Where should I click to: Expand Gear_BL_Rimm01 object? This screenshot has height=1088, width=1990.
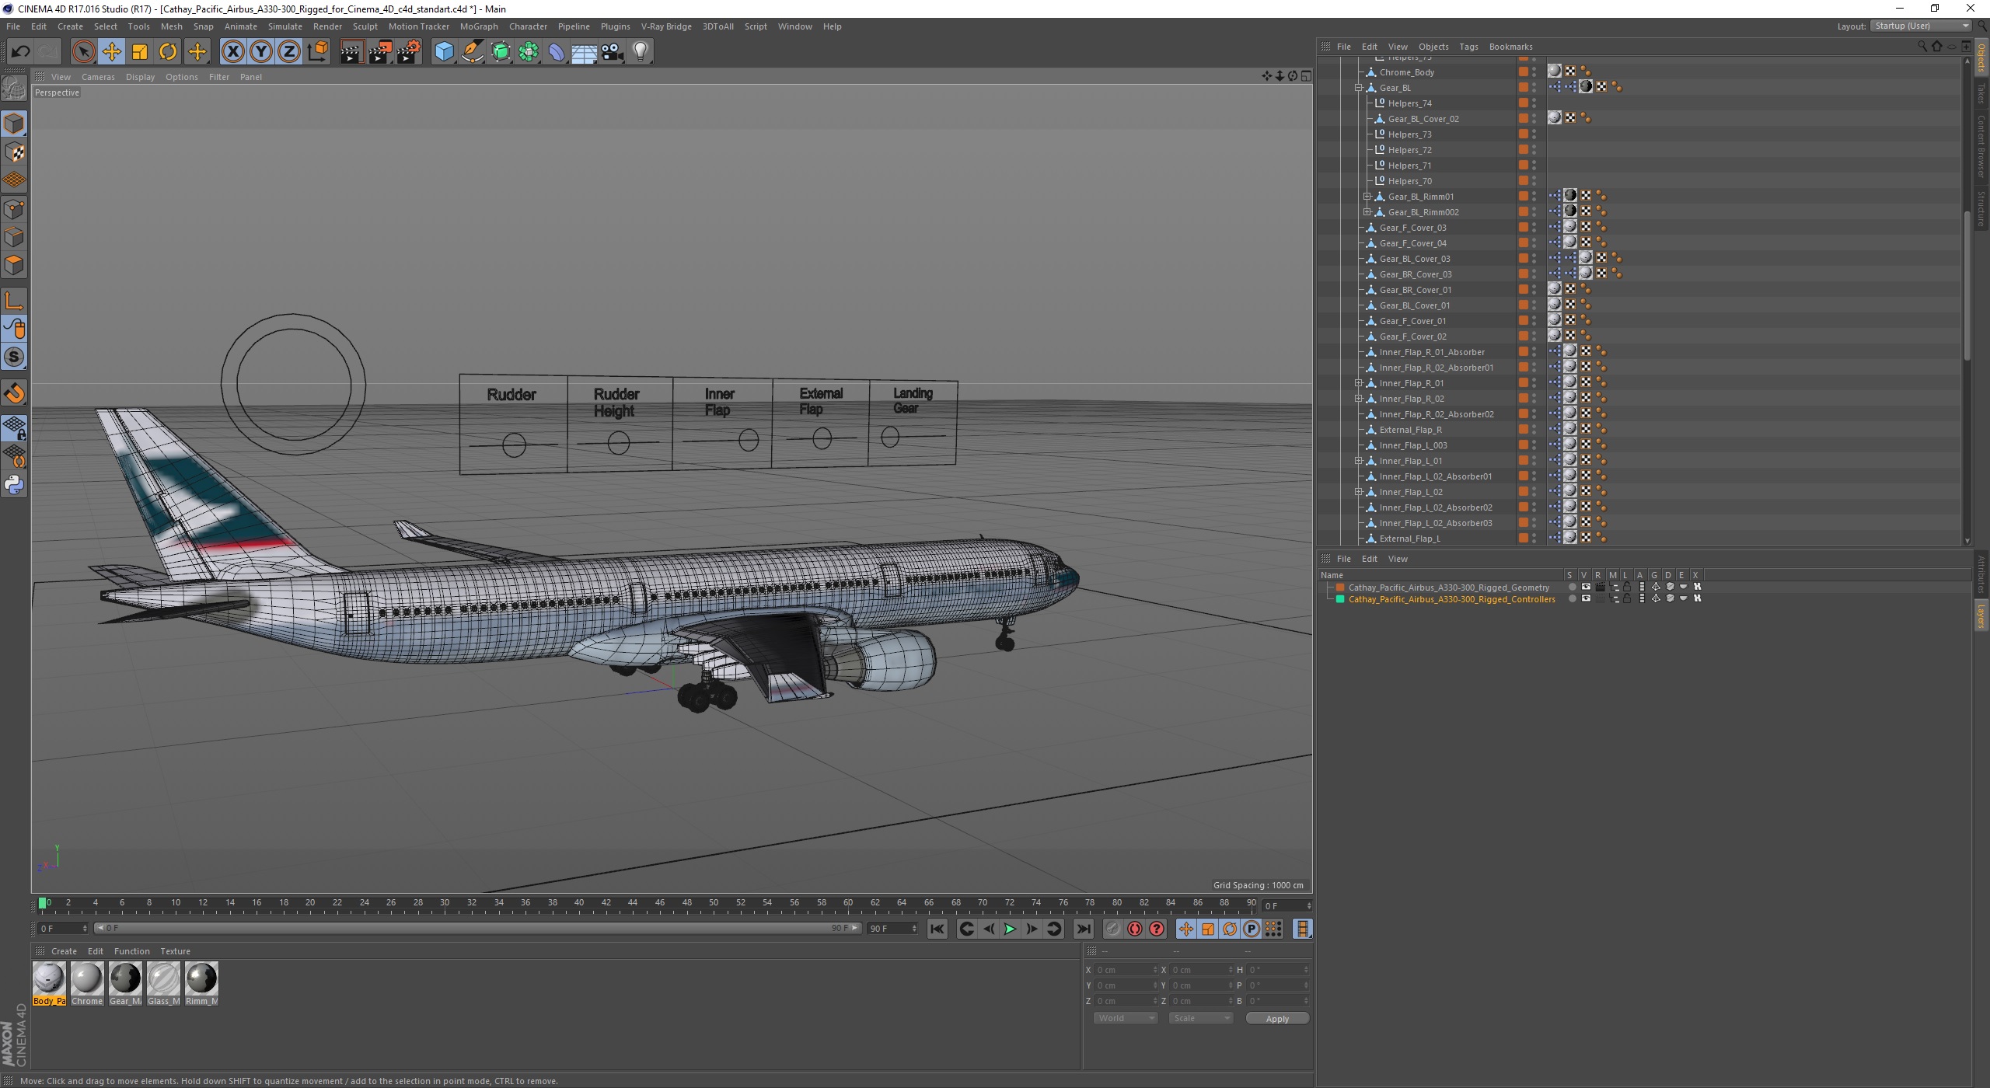tap(1367, 197)
